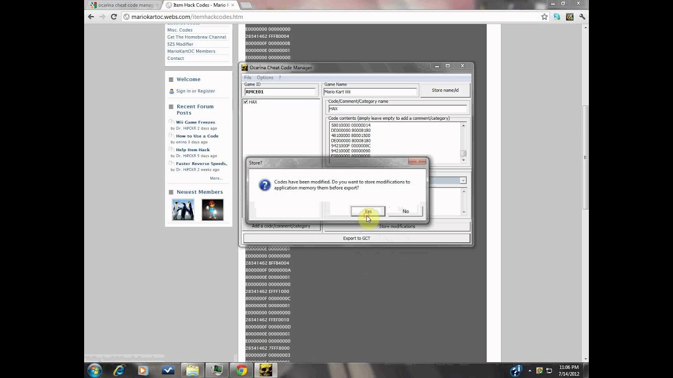Screen dimensions: 673x378
Task: Click code line '48100000 80001500' in contents
Action: [x=351, y=135]
